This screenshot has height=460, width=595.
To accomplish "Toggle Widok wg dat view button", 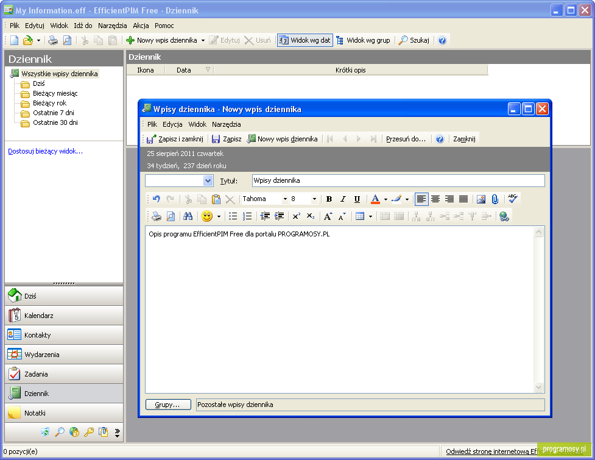I will tap(305, 40).
